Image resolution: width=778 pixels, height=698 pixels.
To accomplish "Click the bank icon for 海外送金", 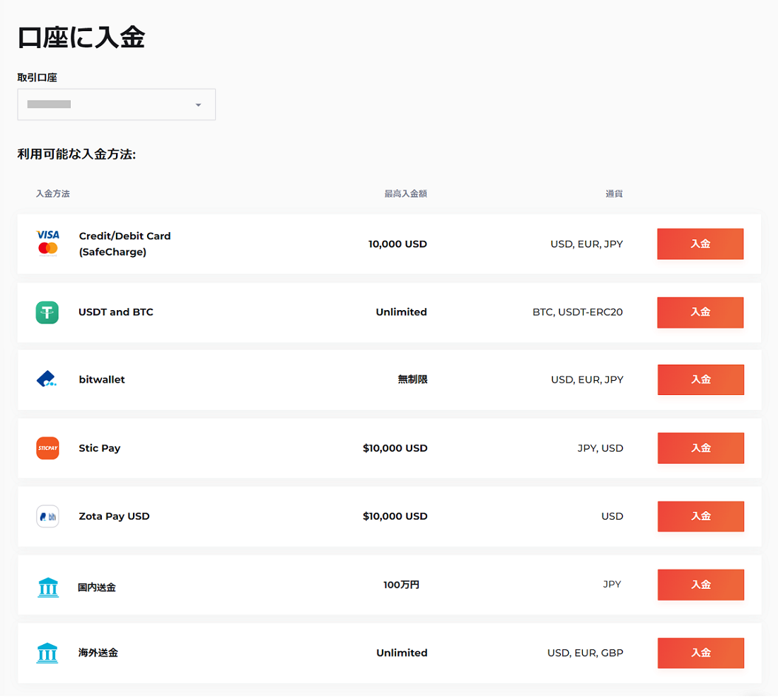I will tap(47, 653).
